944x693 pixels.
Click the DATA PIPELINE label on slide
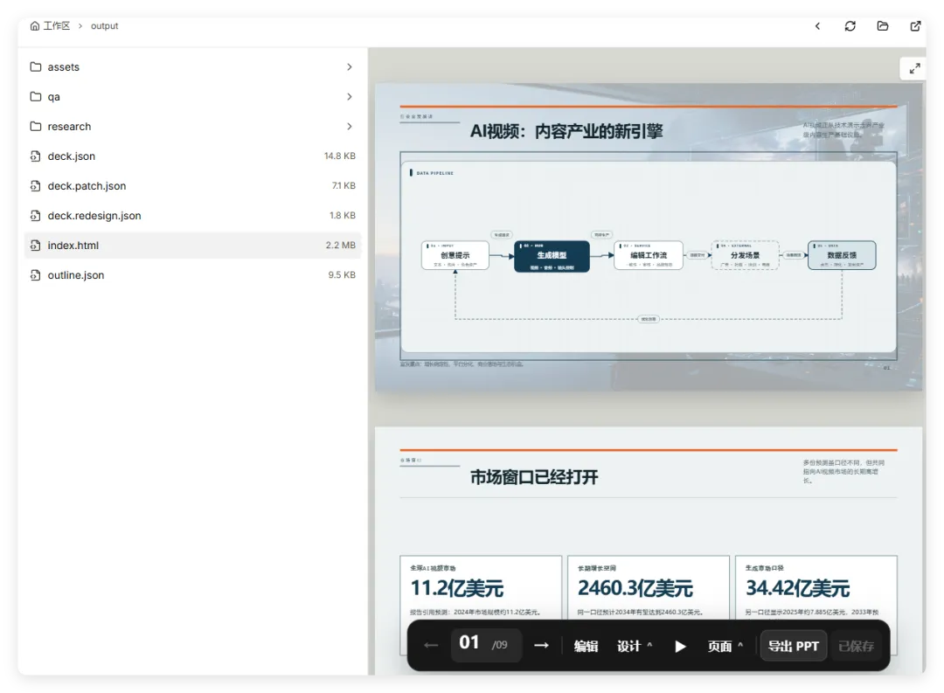pyautogui.click(x=433, y=173)
